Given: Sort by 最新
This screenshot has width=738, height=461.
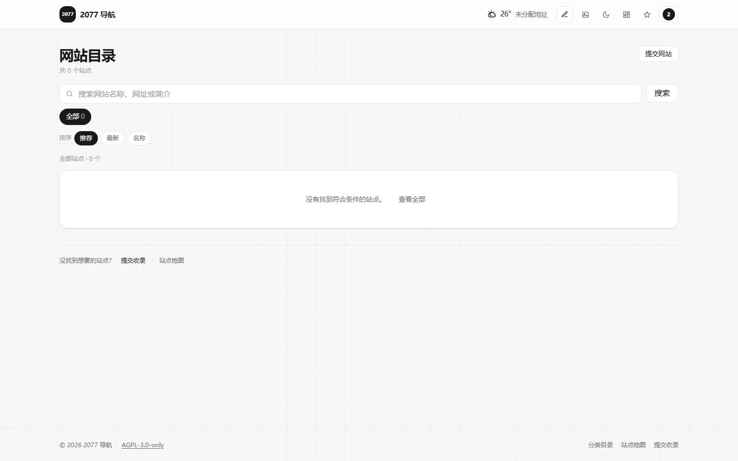Looking at the screenshot, I should [x=113, y=138].
